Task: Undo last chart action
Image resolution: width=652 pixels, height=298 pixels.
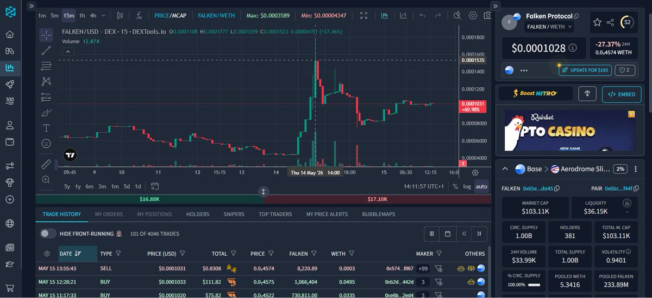Action: coord(422,15)
